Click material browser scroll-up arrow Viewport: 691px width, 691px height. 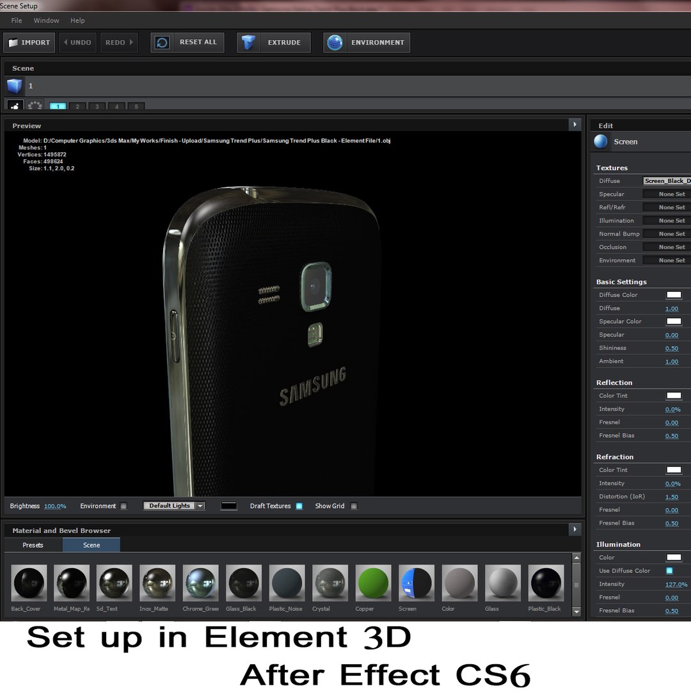576,558
